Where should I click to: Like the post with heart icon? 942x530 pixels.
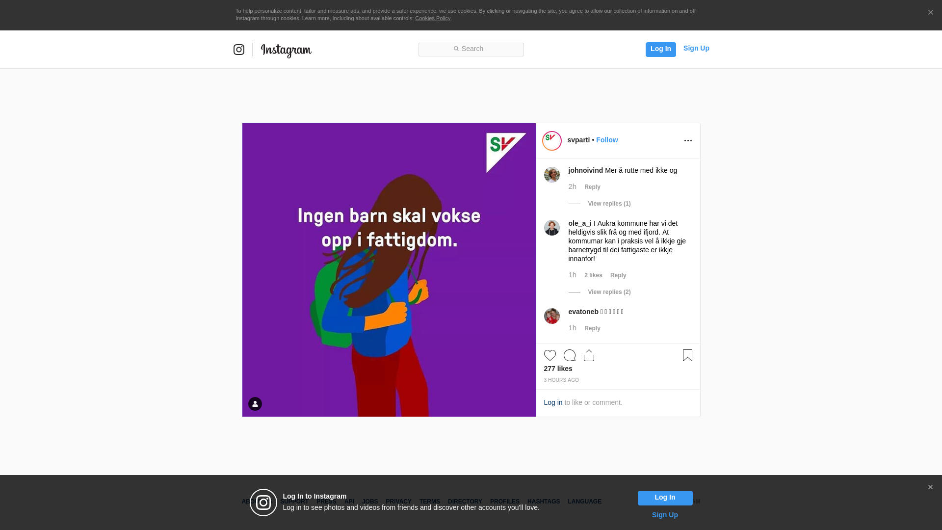click(550, 355)
